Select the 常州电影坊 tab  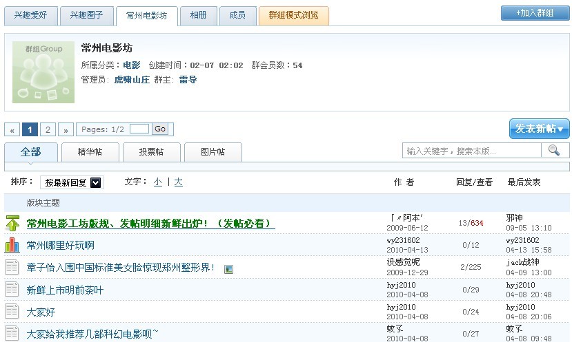(147, 16)
